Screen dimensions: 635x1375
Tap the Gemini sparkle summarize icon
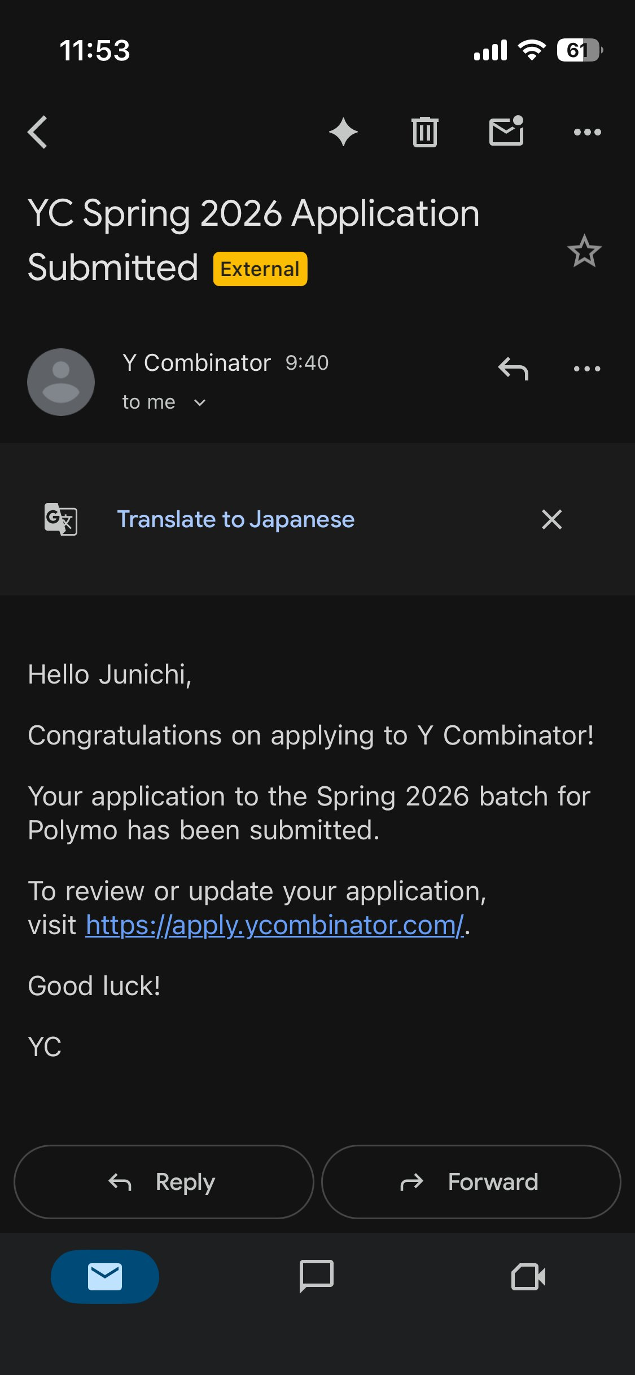coord(343,133)
